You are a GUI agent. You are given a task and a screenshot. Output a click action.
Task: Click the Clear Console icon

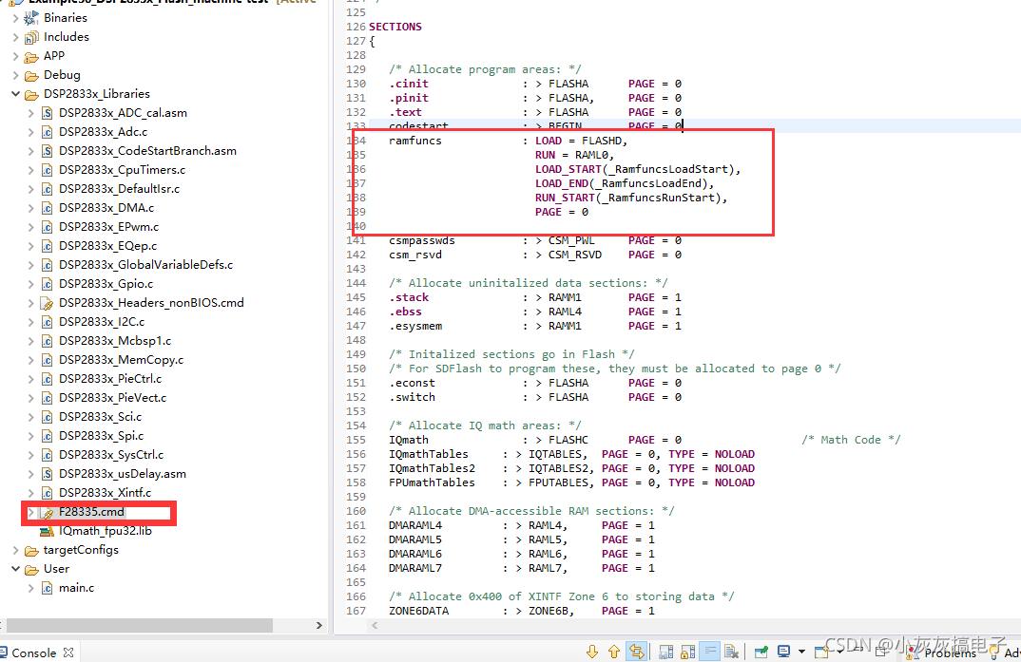tap(732, 653)
